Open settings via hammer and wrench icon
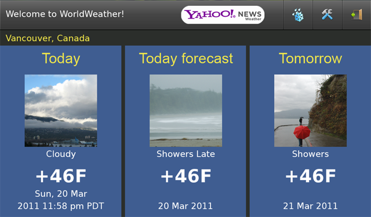371x217 pixels. [x=327, y=14]
